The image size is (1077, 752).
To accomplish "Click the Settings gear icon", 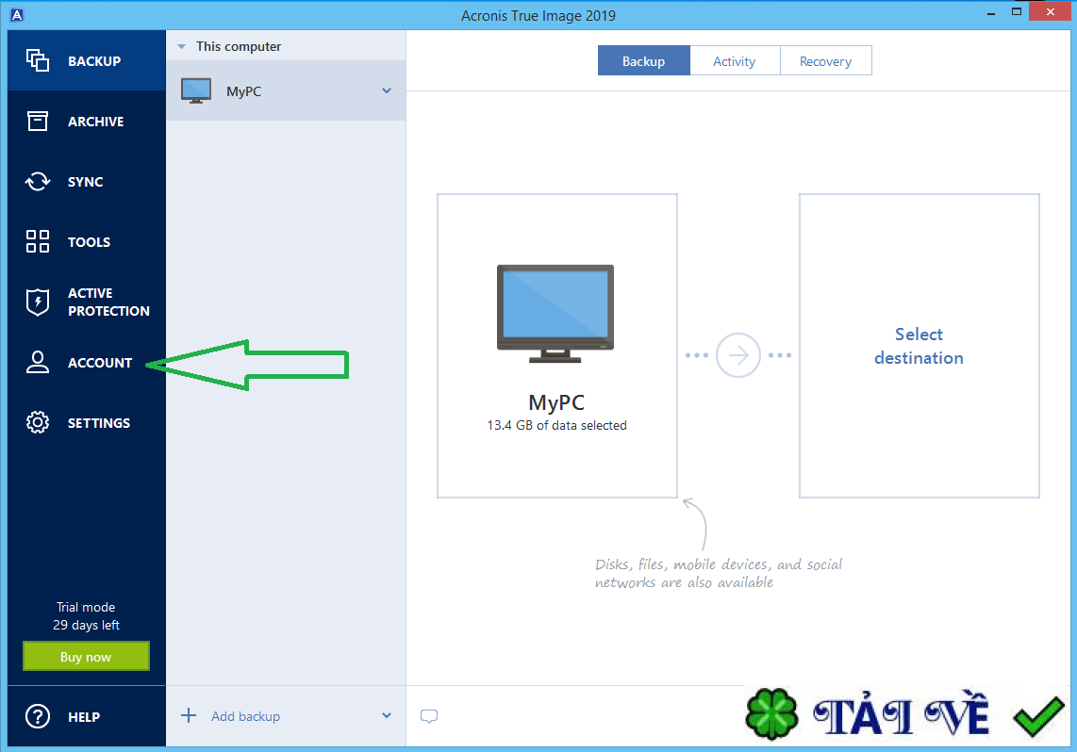I will point(38,422).
